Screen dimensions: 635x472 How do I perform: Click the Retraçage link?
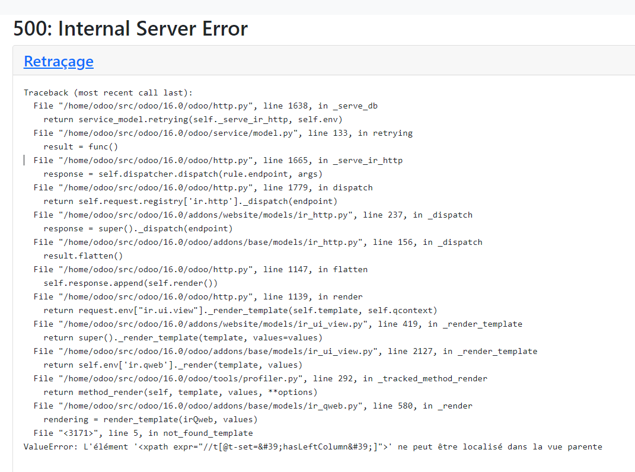coord(59,62)
